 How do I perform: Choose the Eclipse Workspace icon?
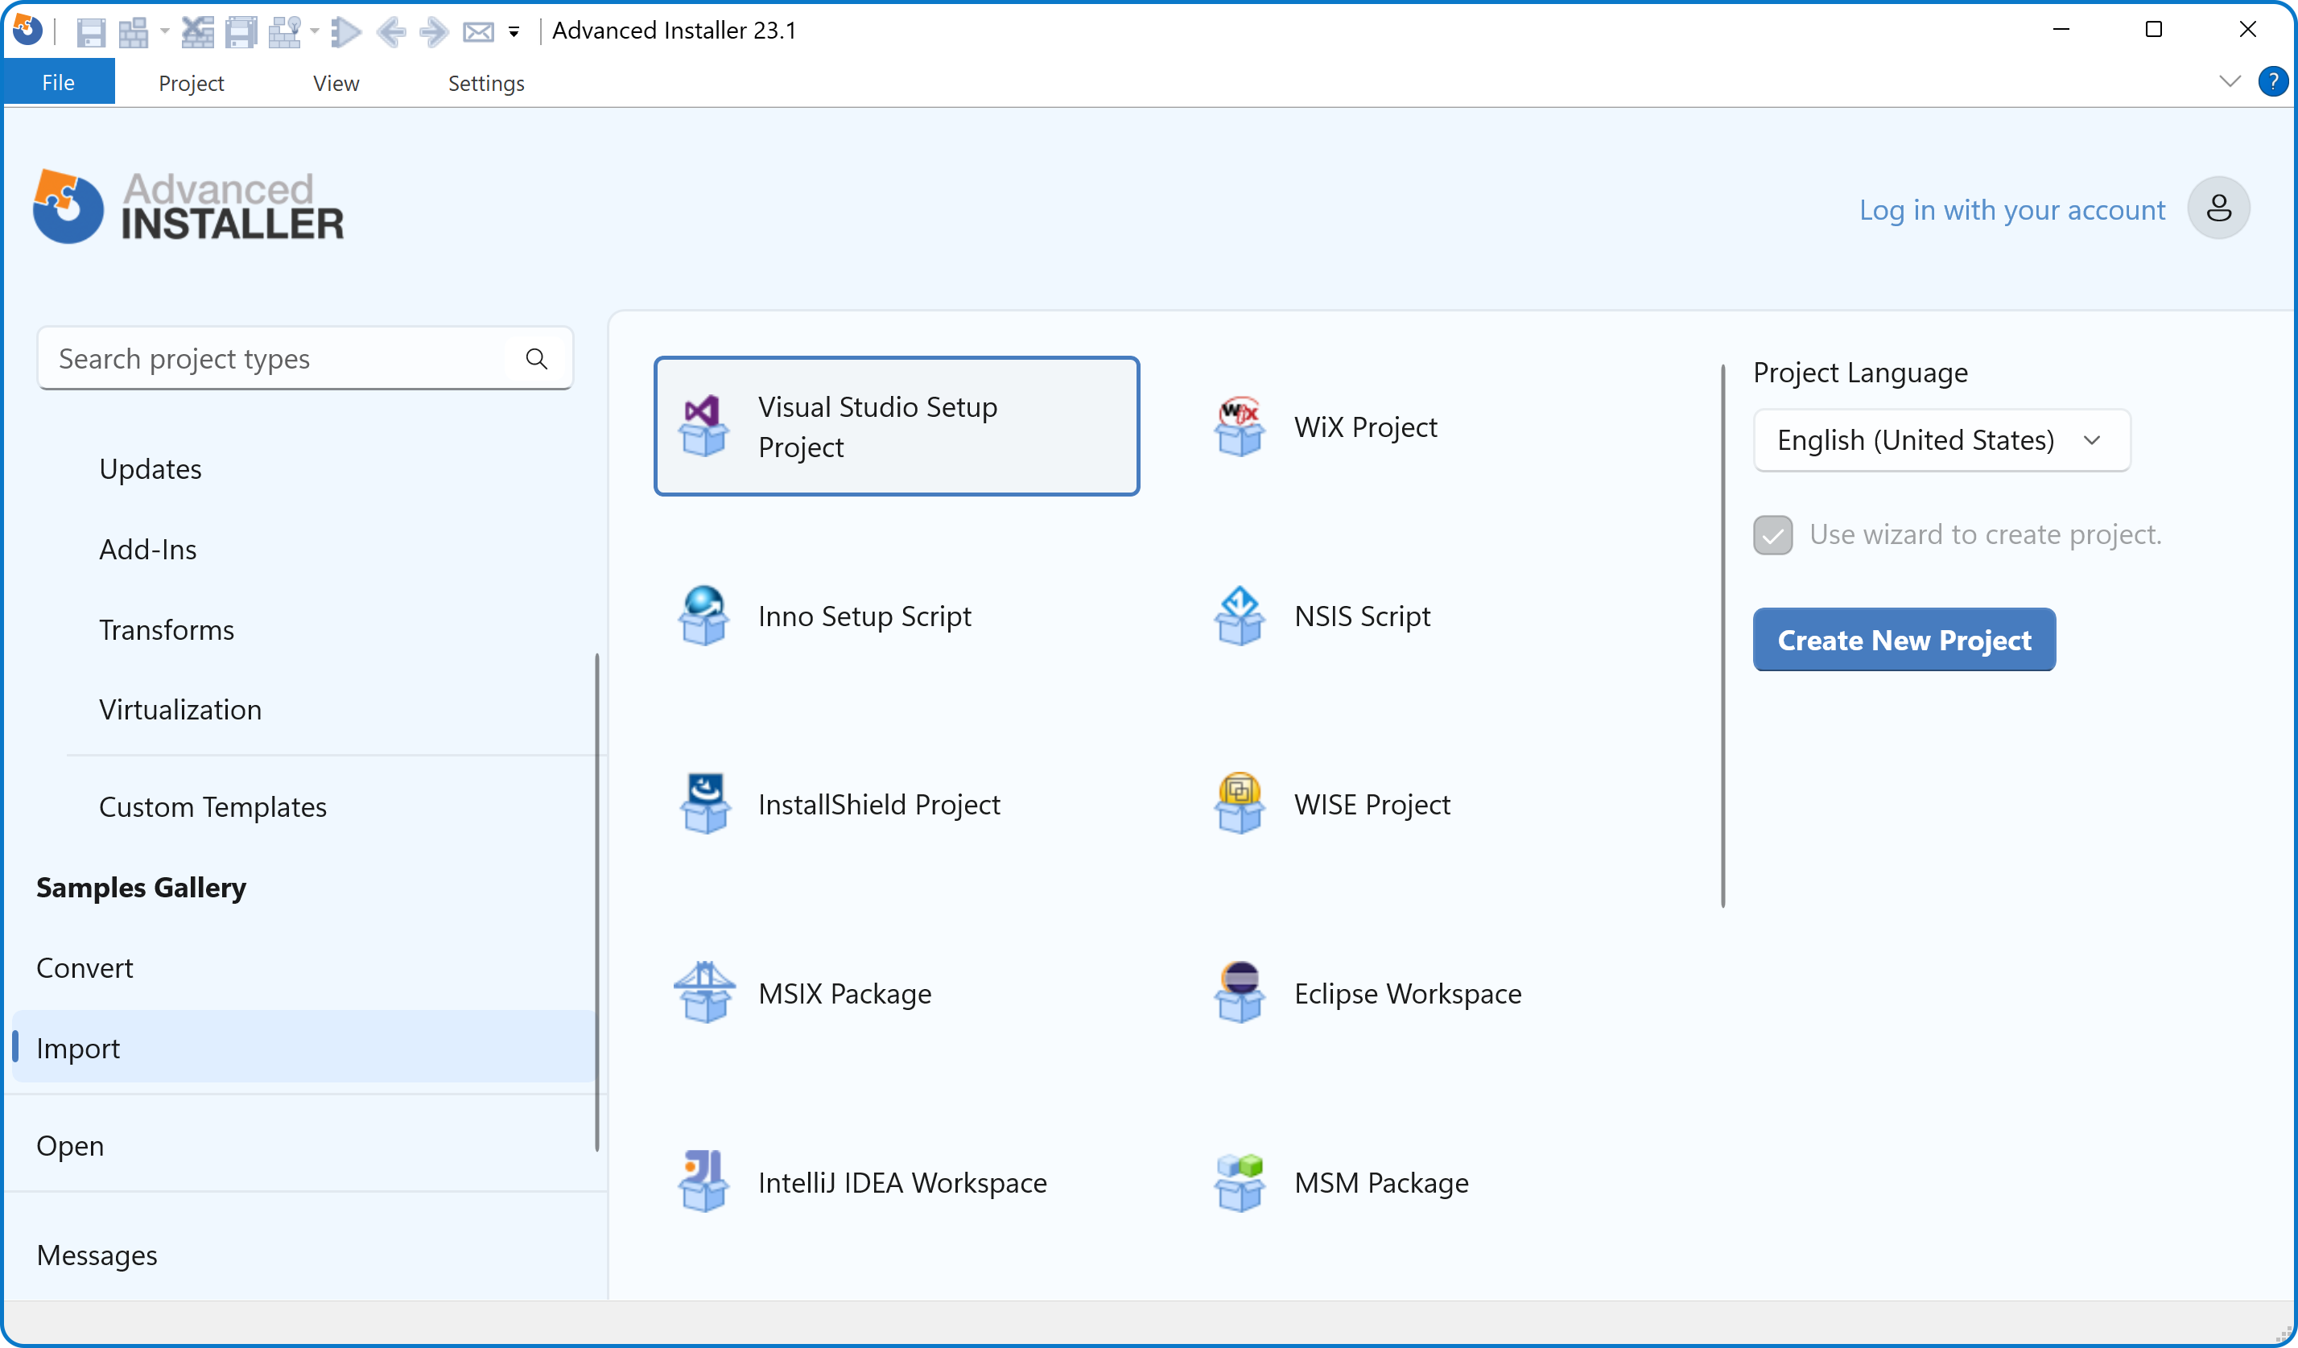pyautogui.click(x=1240, y=993)
